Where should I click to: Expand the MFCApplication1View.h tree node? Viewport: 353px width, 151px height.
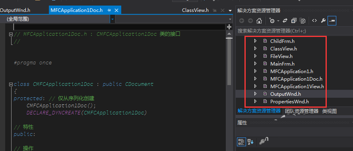tap(255, 86)
